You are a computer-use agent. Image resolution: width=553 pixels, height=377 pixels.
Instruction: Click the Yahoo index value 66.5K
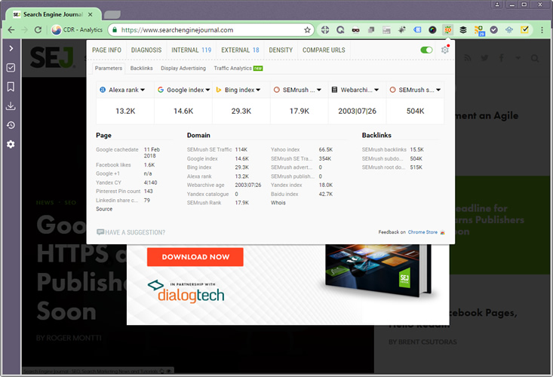(325, 150)
